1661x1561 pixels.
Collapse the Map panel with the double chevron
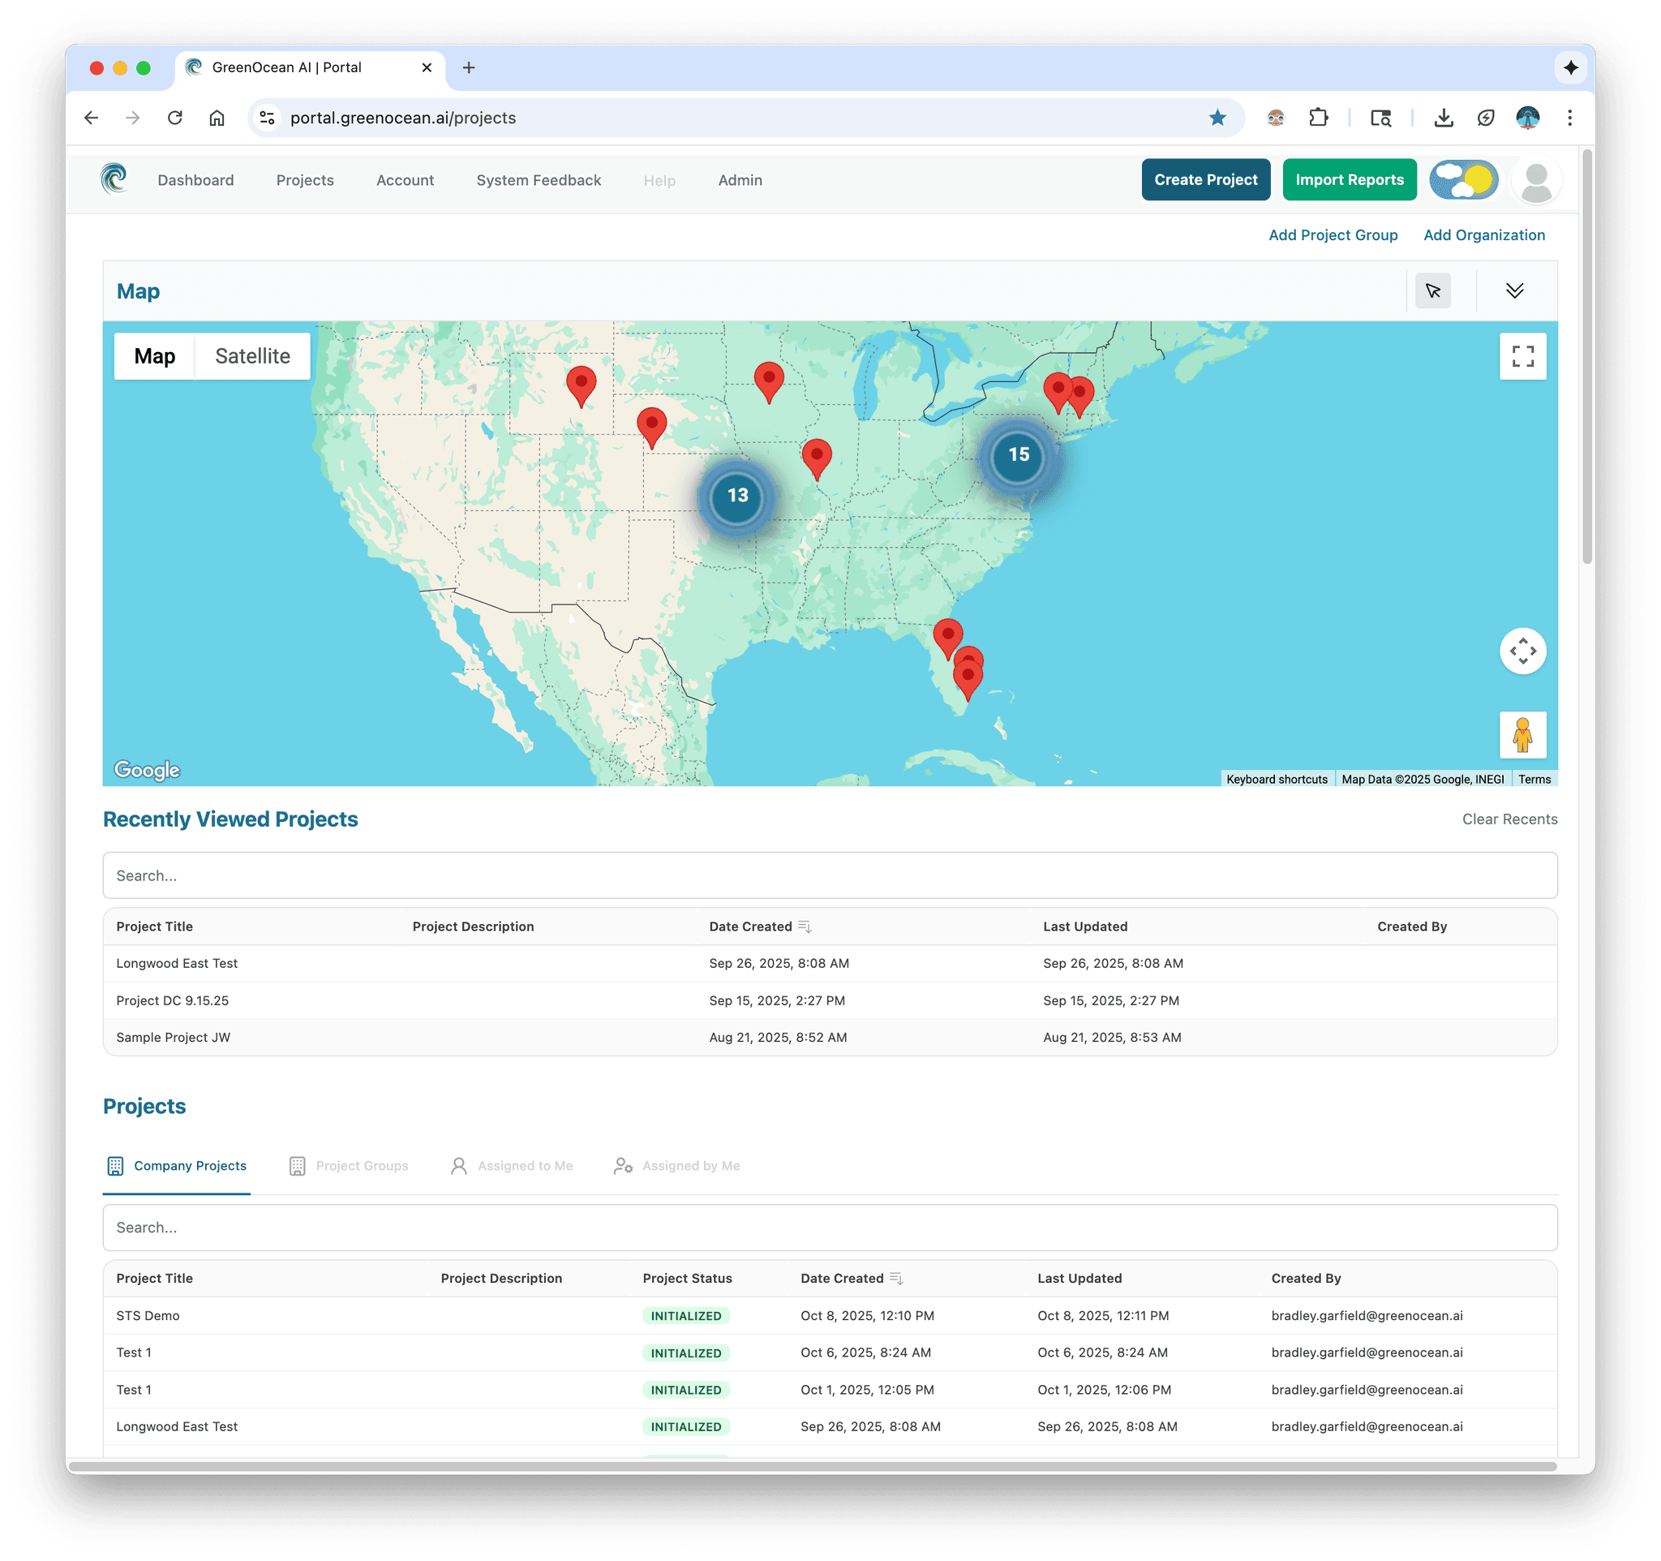click(1514, 290)
